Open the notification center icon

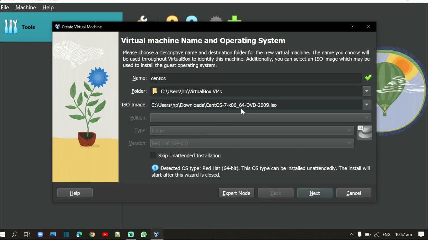[x=421, y=234]
